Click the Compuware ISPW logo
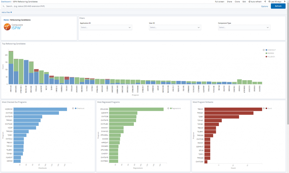 coord(13,27)
